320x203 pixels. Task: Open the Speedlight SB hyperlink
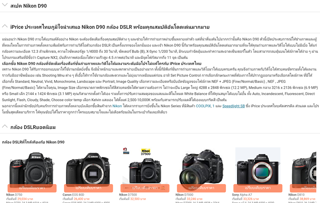point(234,106)
